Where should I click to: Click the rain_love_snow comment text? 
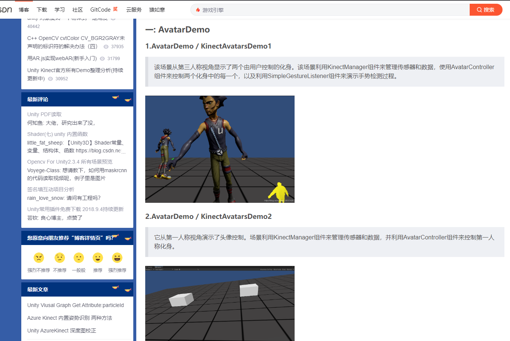[x=64, y=198]
